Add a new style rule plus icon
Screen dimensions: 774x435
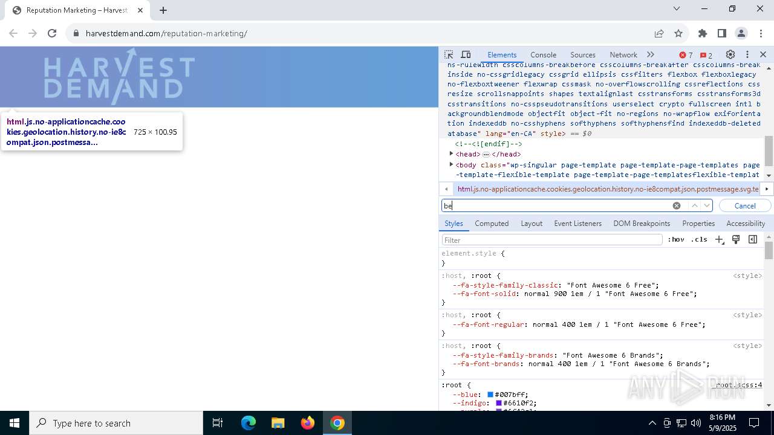click(x=719, y=239)
